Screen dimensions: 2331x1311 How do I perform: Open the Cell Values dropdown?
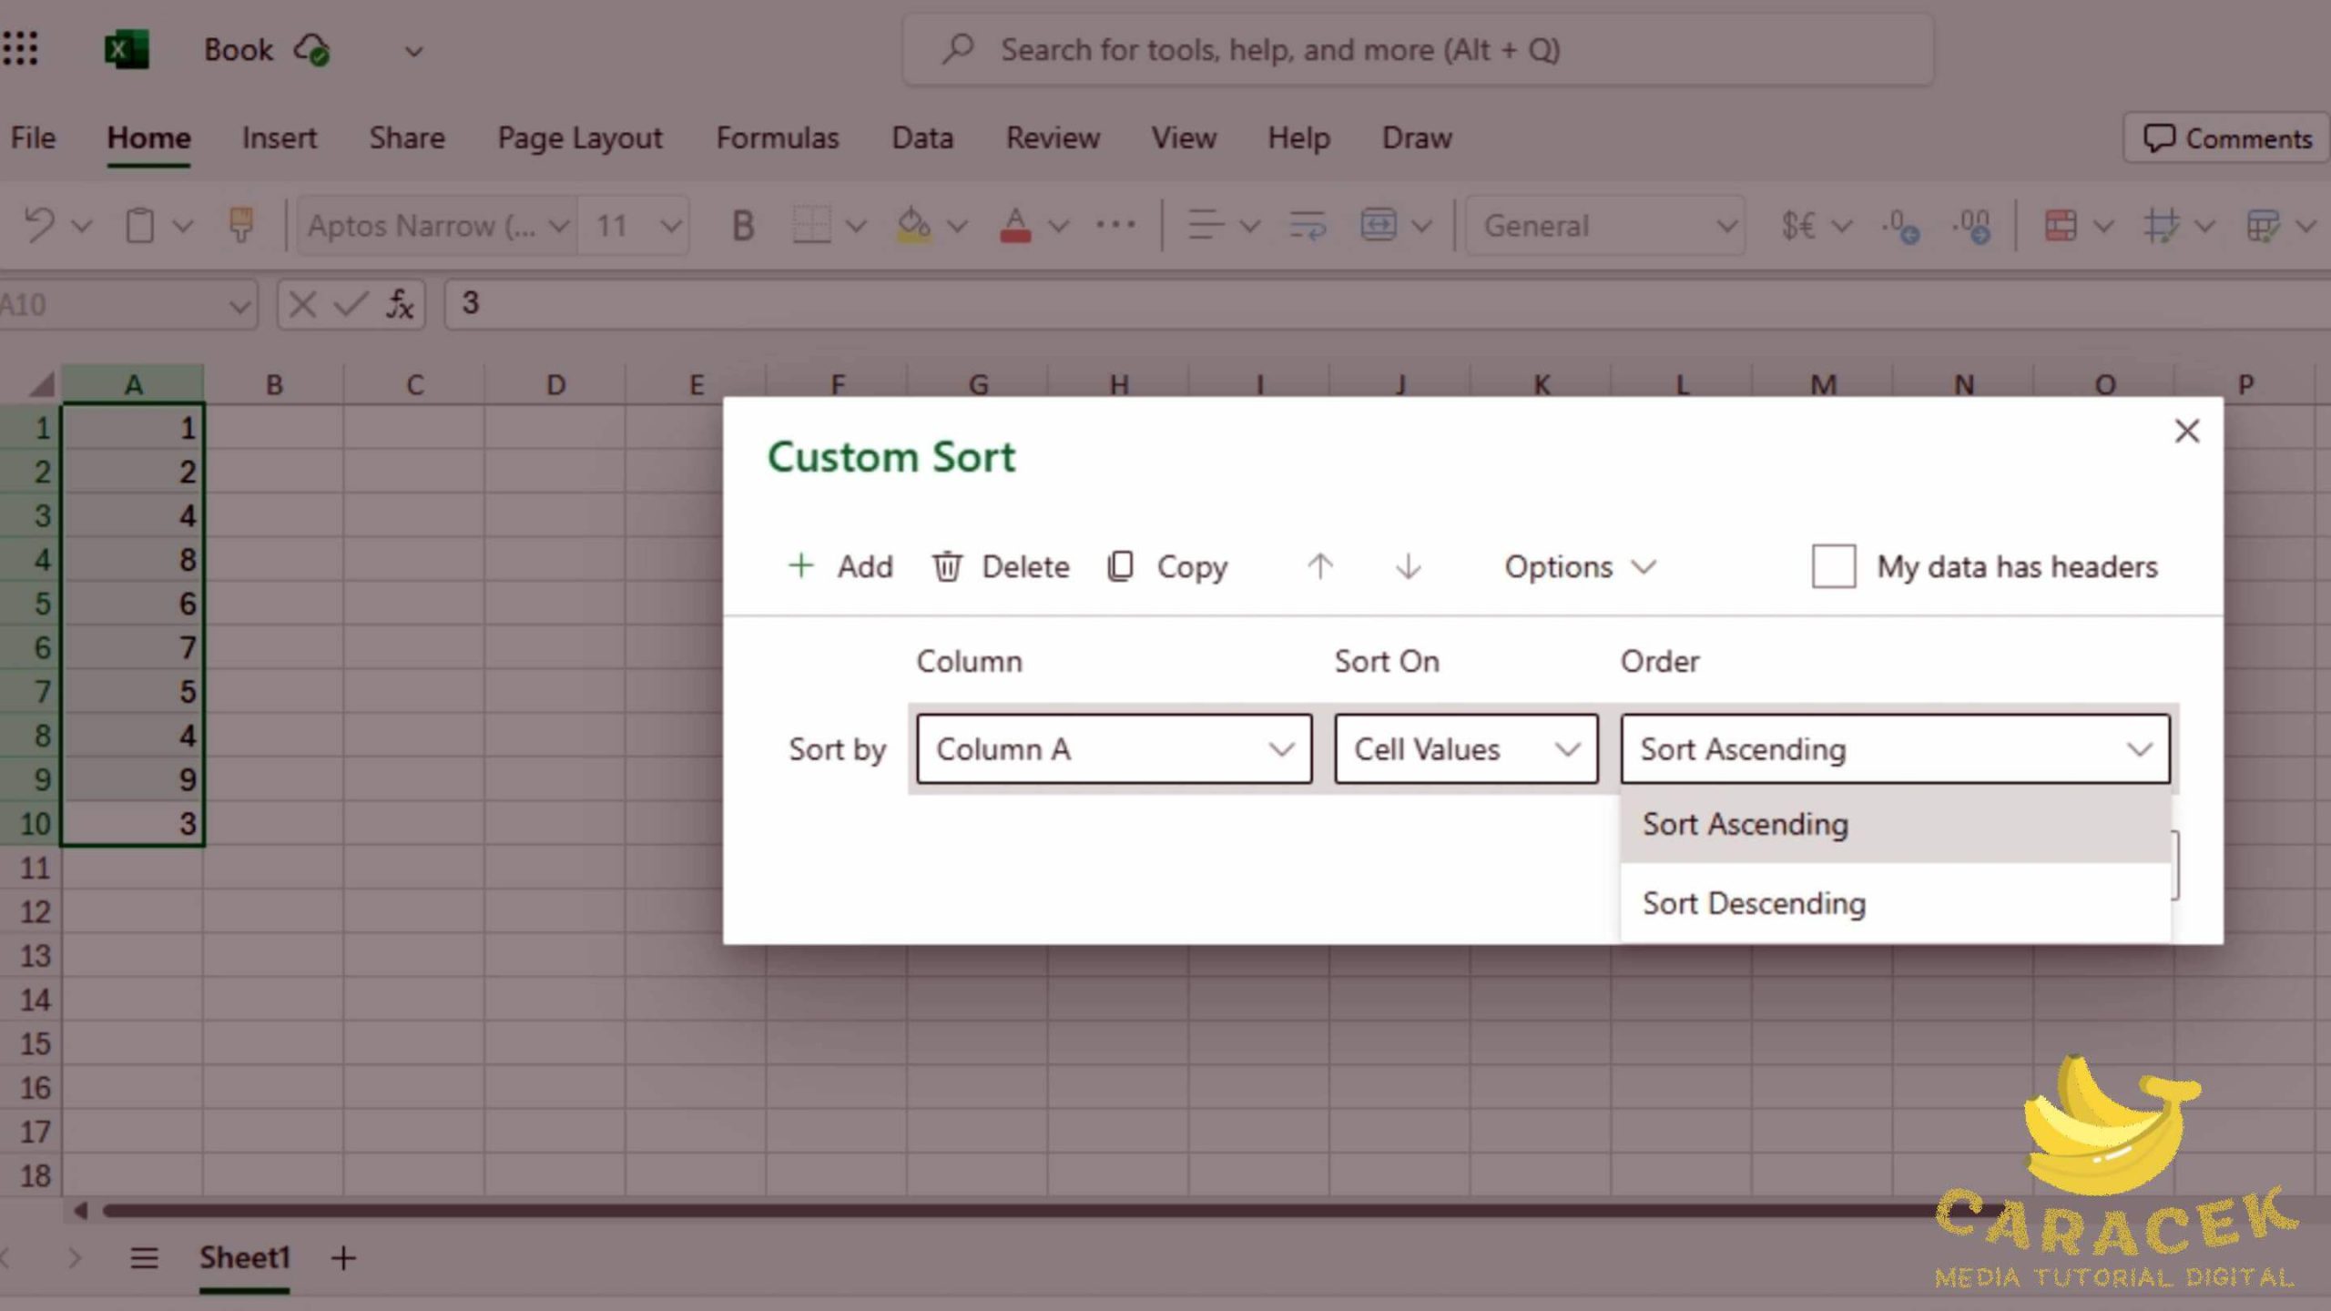point(1465,749)
